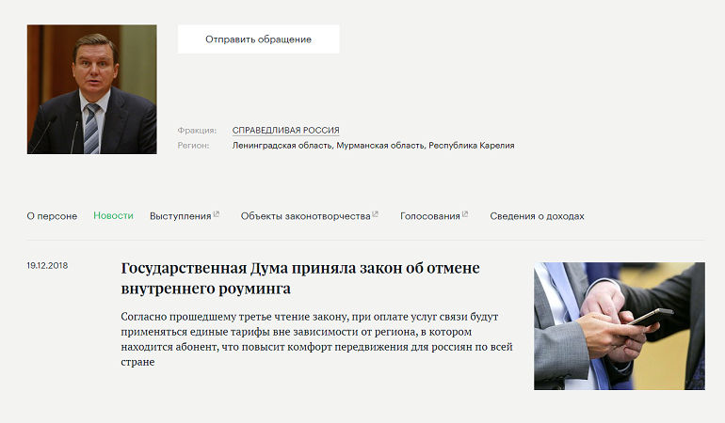Open the news thumbnail with smartphone
The image size is (725, 423).
(619, 326)
